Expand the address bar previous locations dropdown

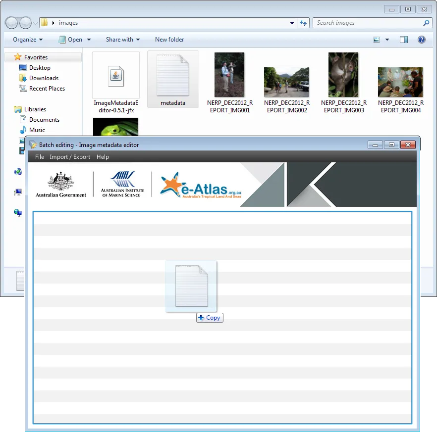pyautogui.click(x=292, y=23)
